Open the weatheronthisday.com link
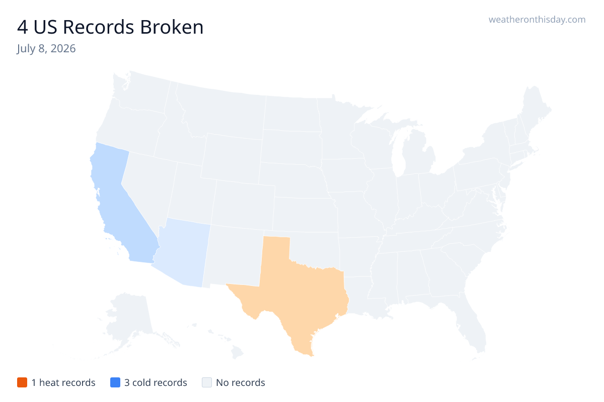 click(x=537, y=20)
